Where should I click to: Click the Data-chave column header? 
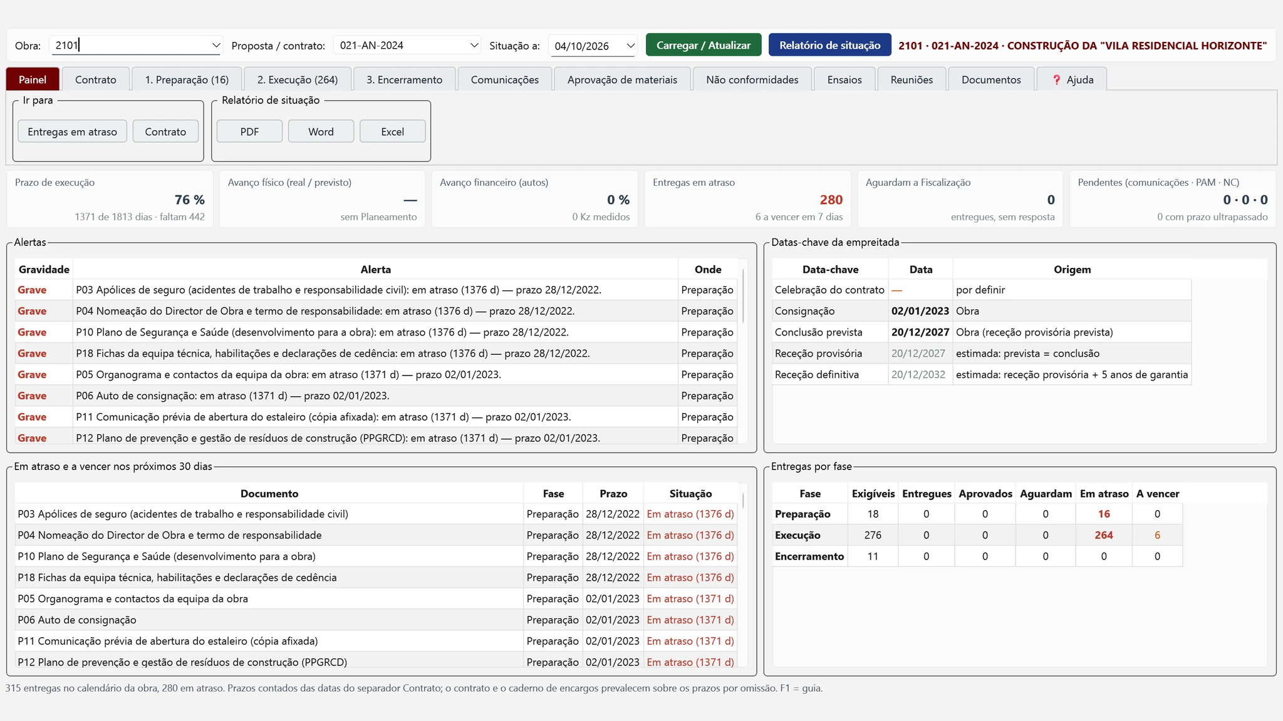[x=830, y=269]
